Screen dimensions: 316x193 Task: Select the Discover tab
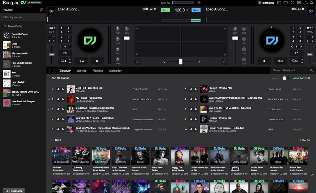[x=65, y=71]
